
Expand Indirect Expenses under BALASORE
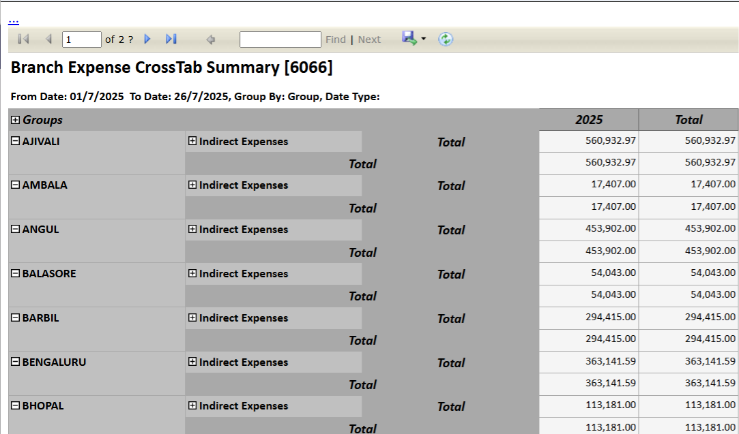(x=192, y=273)
